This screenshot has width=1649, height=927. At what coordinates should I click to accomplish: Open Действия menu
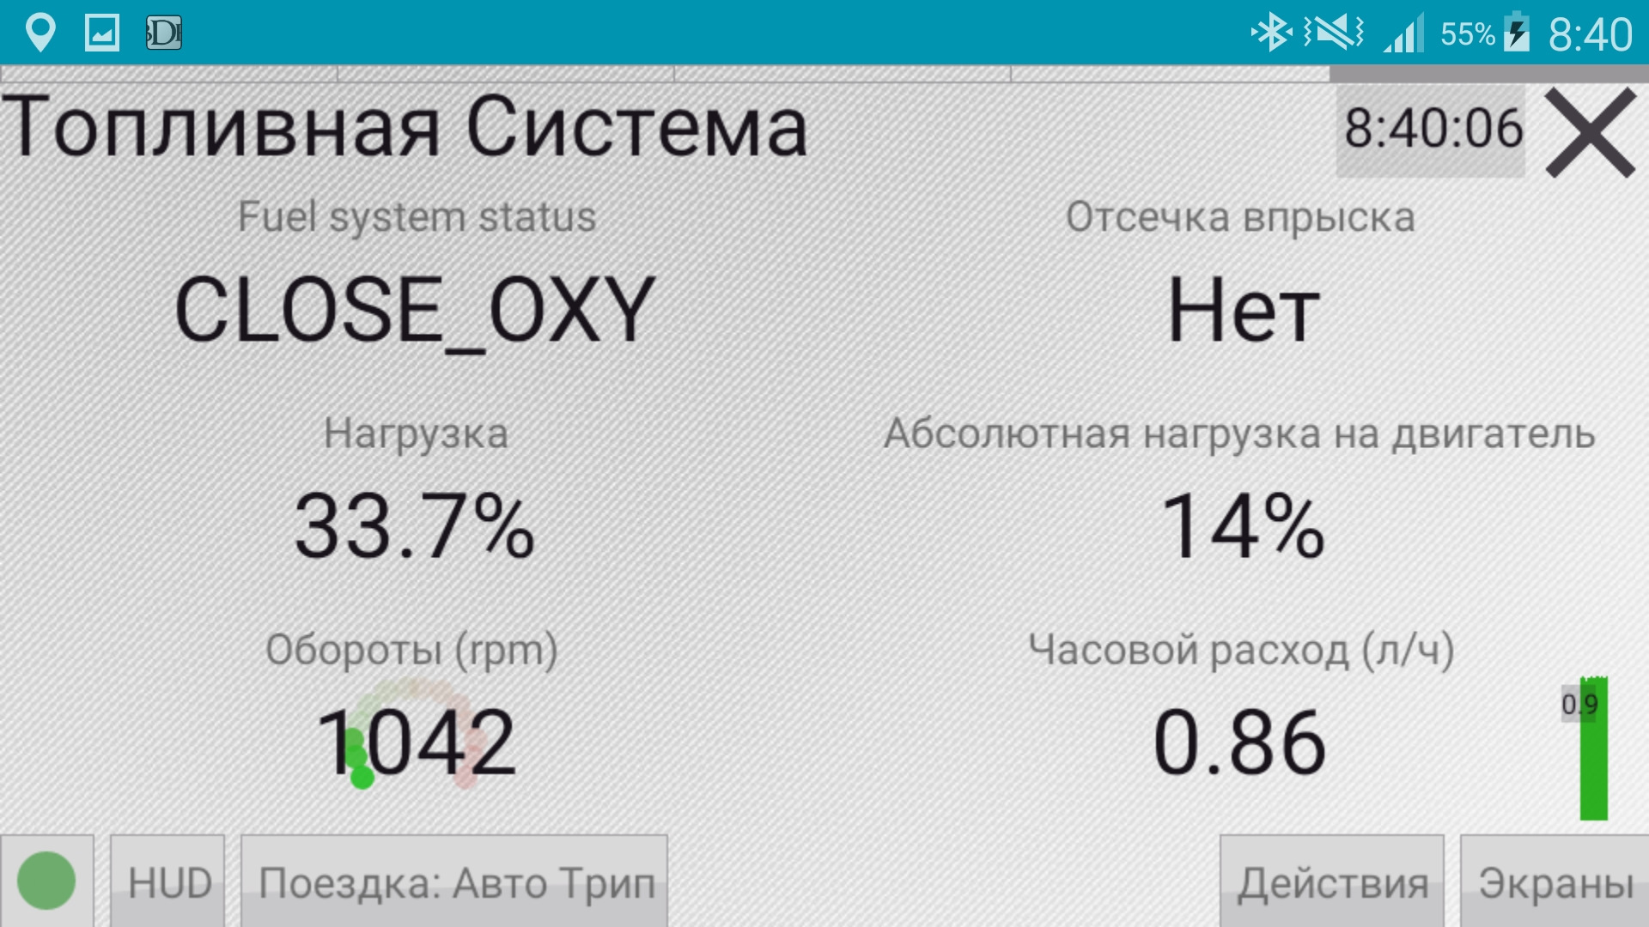[1330, 883]
